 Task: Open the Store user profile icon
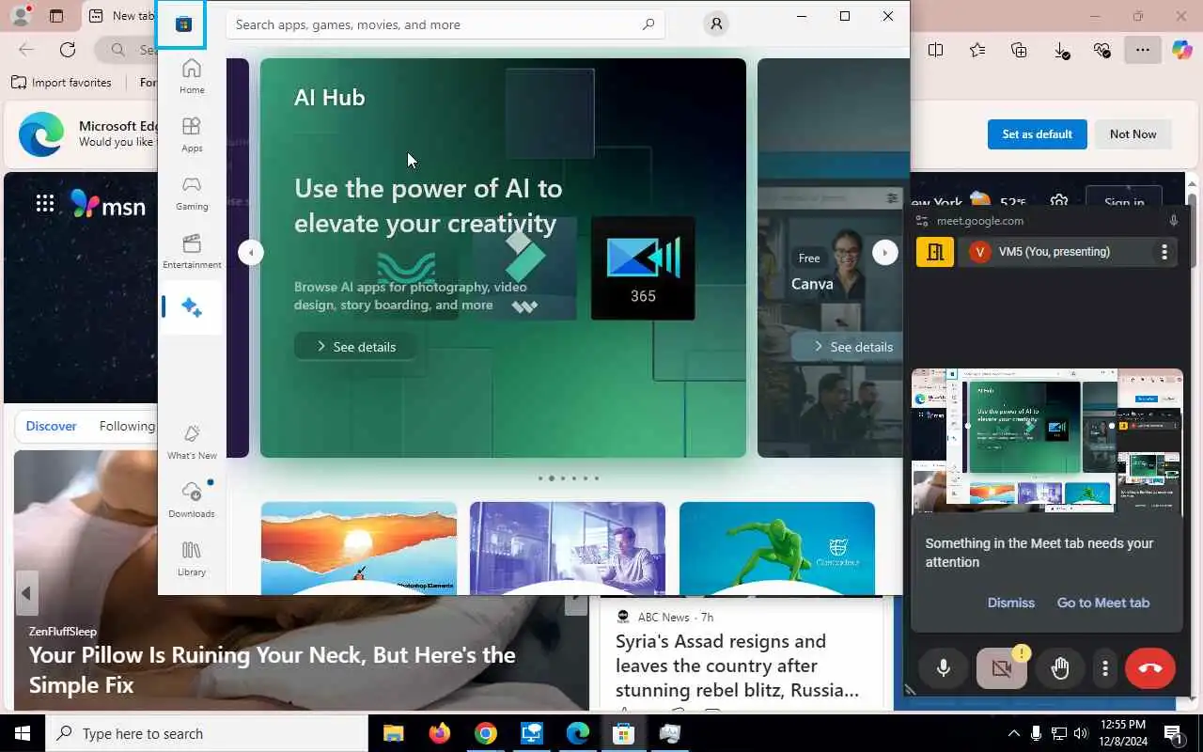tap(716, 24)
